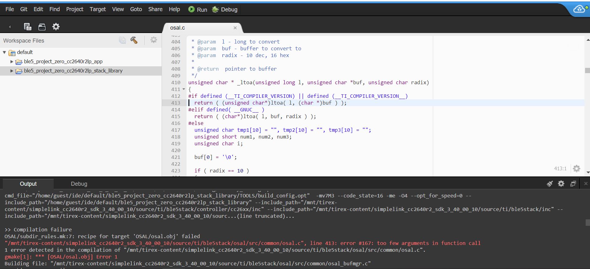Click '>> Compilation failure' in the output
This screenshot has width=590, height=269.
coord(38,230)
